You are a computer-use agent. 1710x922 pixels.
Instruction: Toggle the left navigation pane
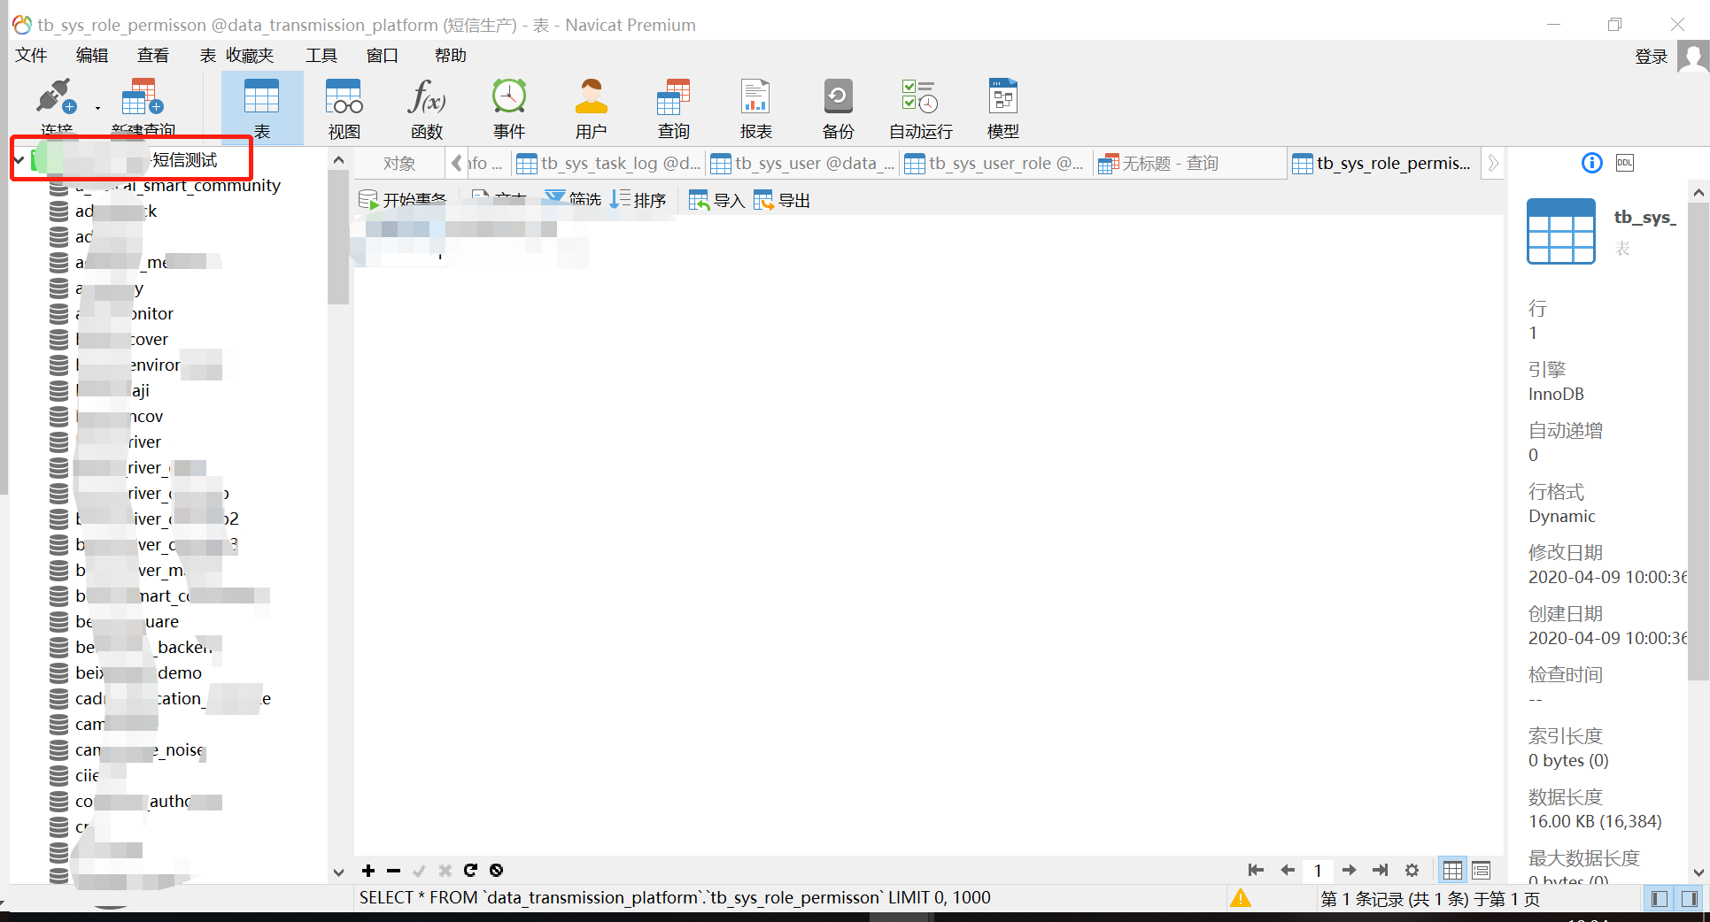tap(1660, 899)
